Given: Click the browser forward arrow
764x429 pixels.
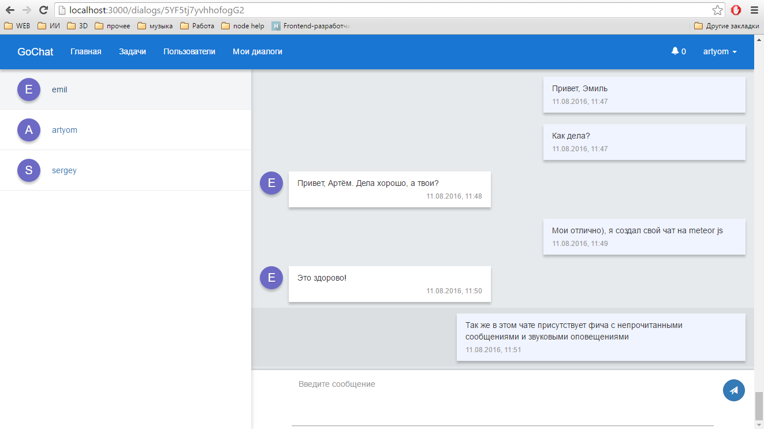Looking at the screenshot, I should point(27,10).
